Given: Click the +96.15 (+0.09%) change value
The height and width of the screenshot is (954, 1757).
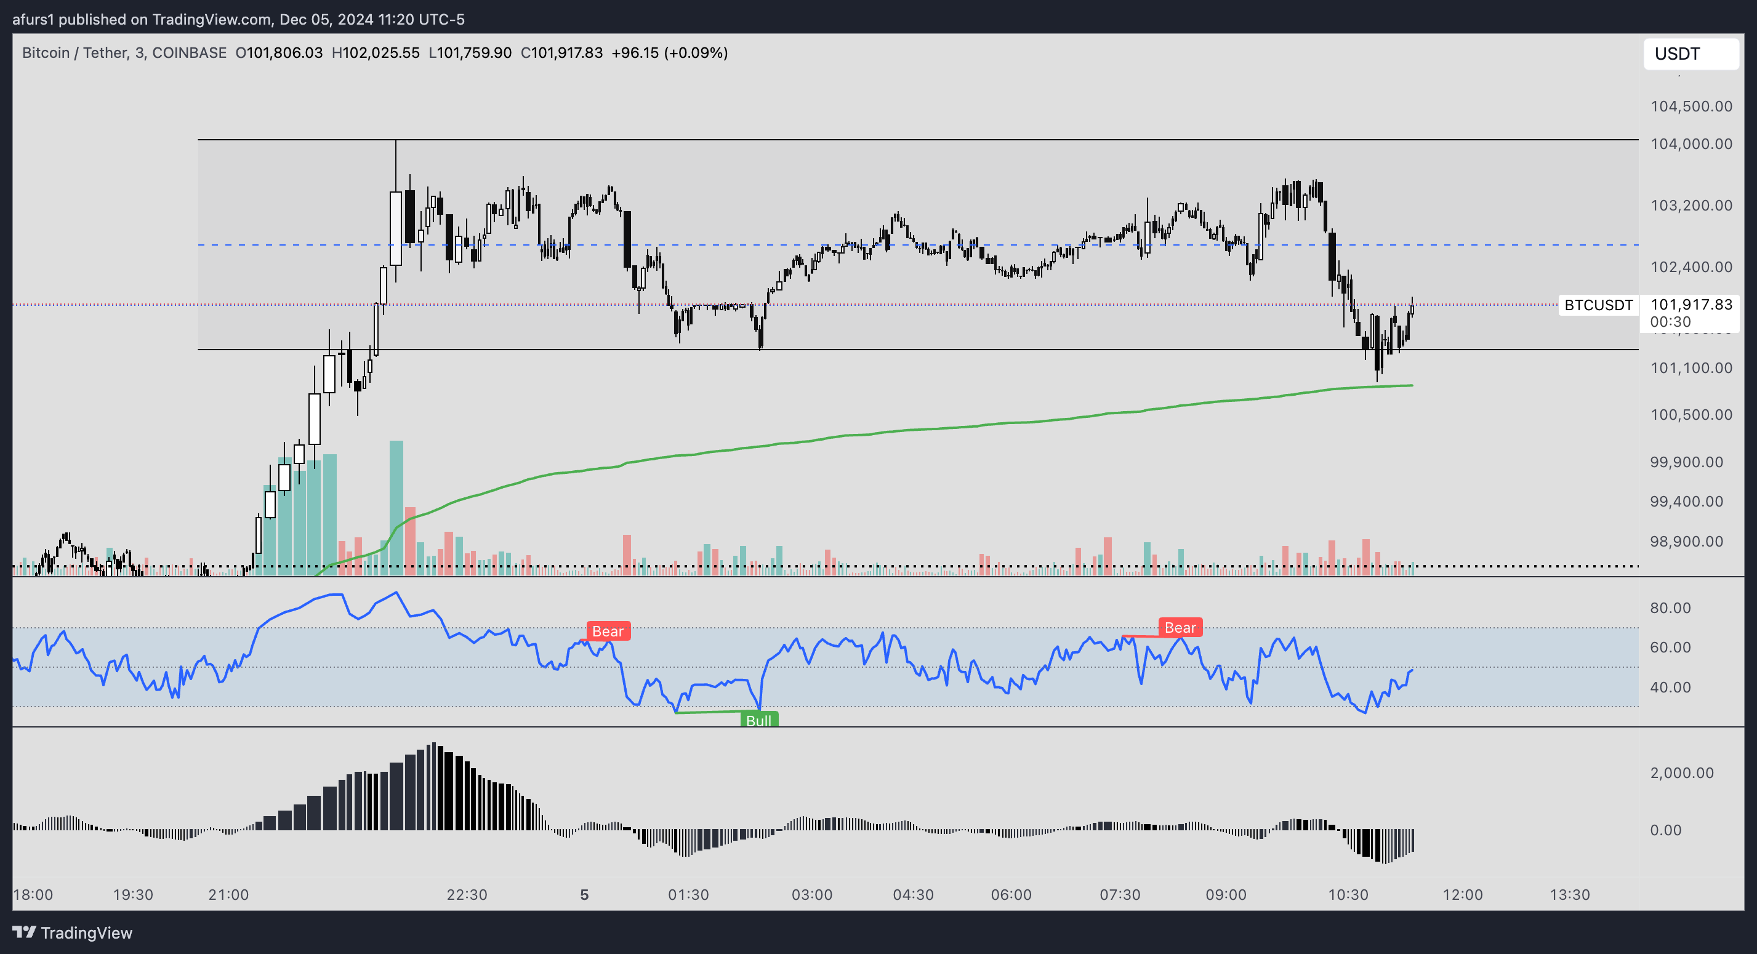Looking at the screenshot, I should point(669,53).
